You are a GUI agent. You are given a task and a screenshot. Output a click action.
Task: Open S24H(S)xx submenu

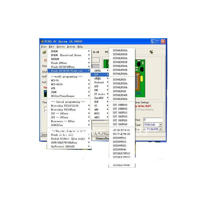[69, 125]
